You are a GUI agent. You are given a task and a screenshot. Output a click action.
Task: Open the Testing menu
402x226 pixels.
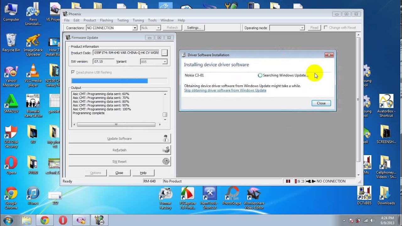123,20
